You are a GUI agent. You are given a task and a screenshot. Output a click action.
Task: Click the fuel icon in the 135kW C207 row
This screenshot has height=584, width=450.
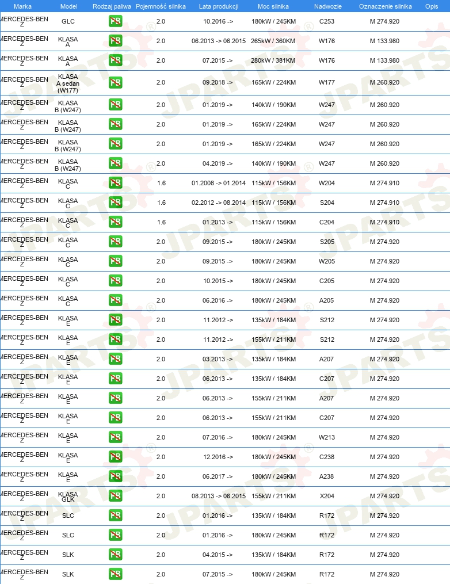[116, 379]
